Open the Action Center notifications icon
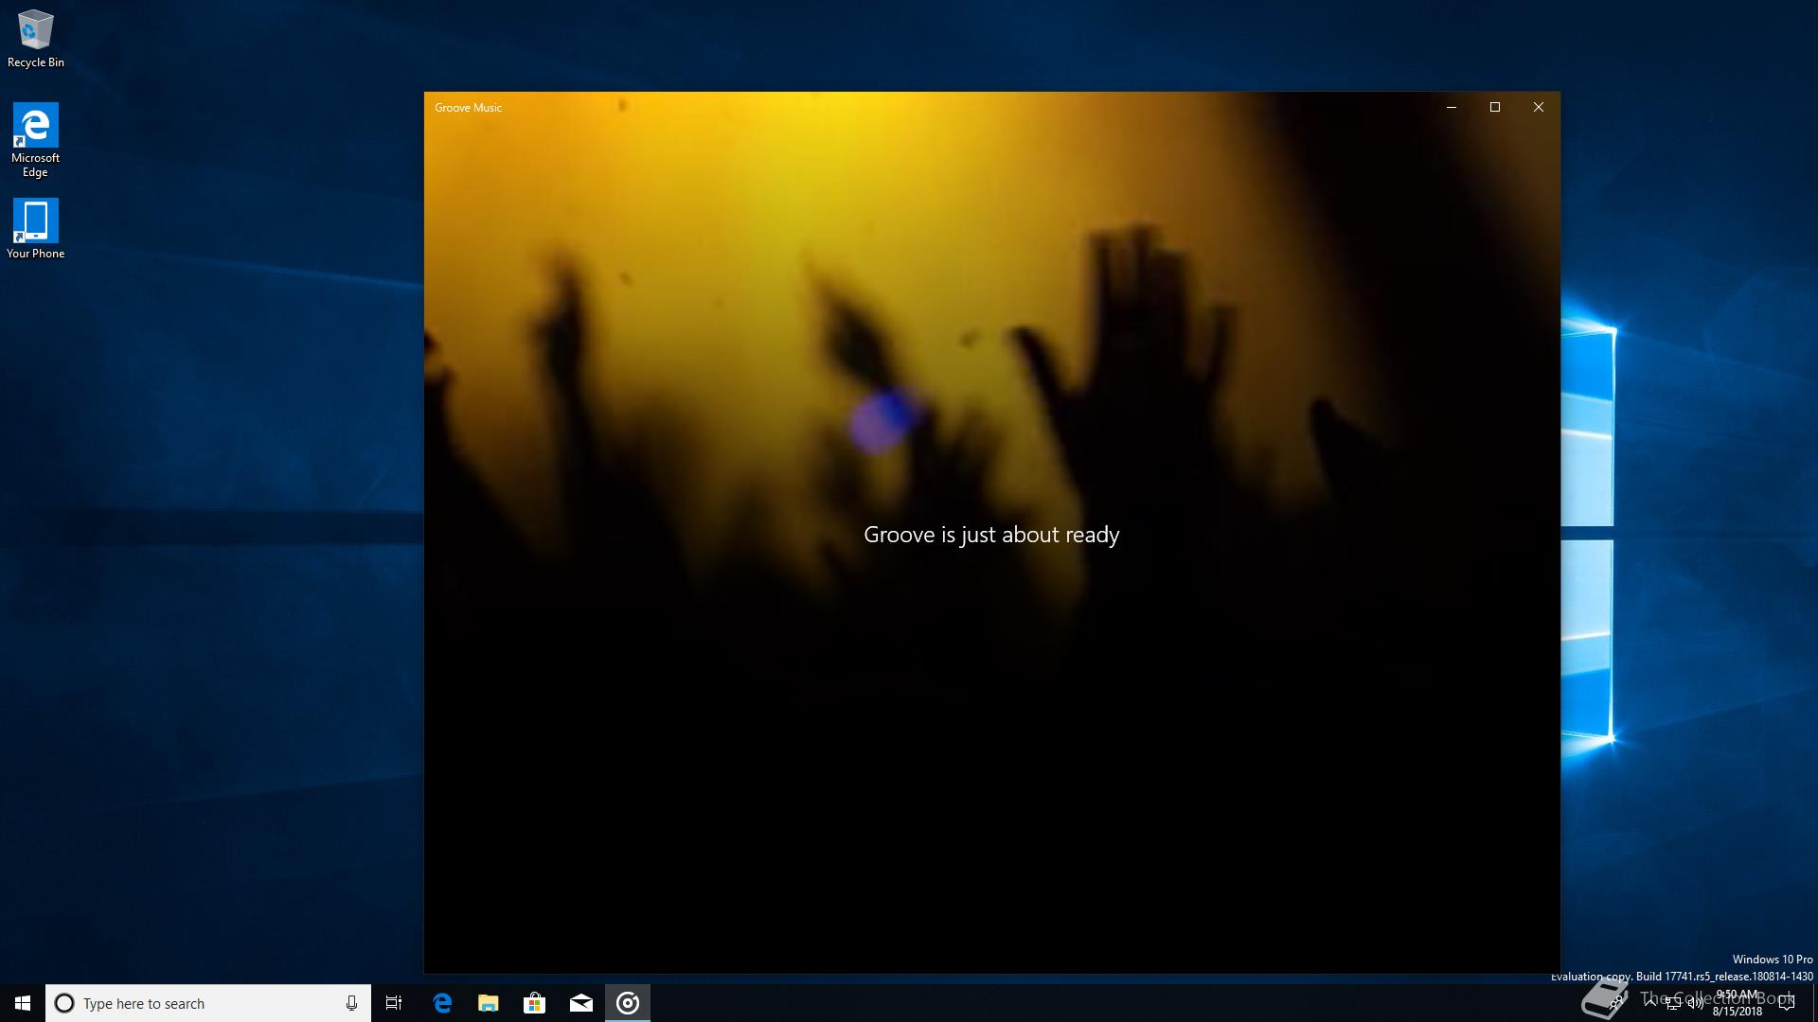 tap(1787, 1003)
